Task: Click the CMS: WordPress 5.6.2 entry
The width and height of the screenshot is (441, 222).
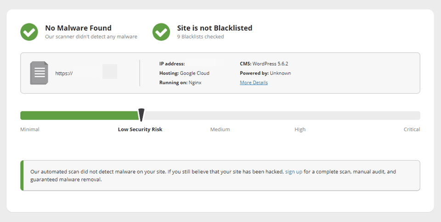Action: click(264, 64)
